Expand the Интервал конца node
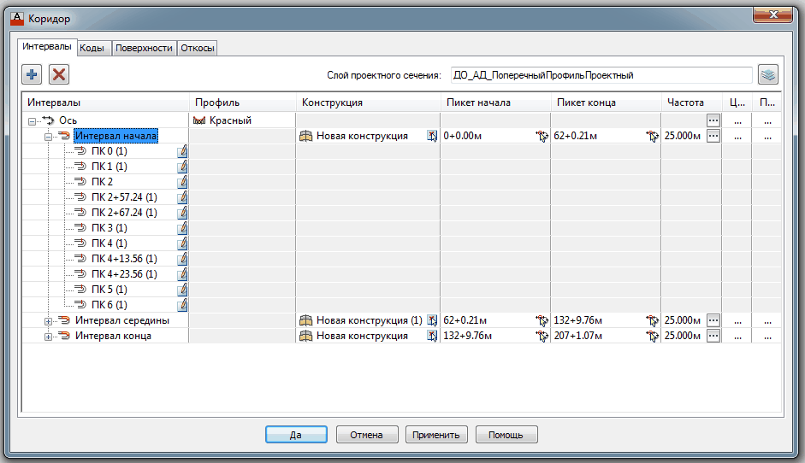Screen dimensions: 805x463 click(x=49, y=337)
